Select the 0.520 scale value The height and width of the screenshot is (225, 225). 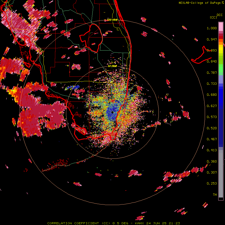pyautogui.click(x=212, y=128)
